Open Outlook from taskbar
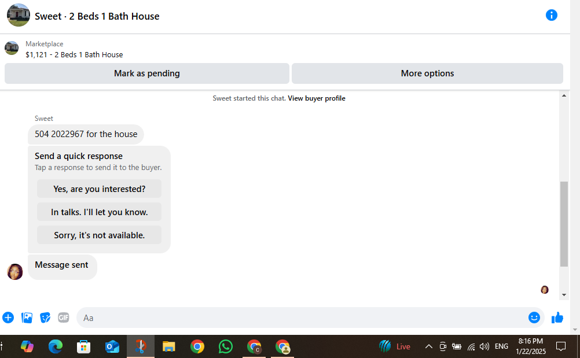This screenshot has width=580, height=358. [x=112, y=346]
